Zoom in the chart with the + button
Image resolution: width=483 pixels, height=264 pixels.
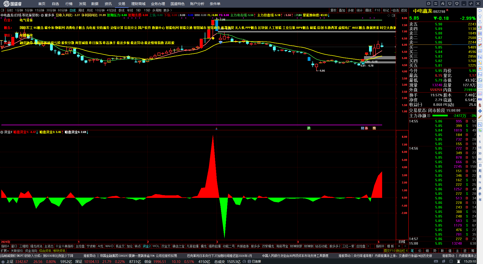(399, 246)
